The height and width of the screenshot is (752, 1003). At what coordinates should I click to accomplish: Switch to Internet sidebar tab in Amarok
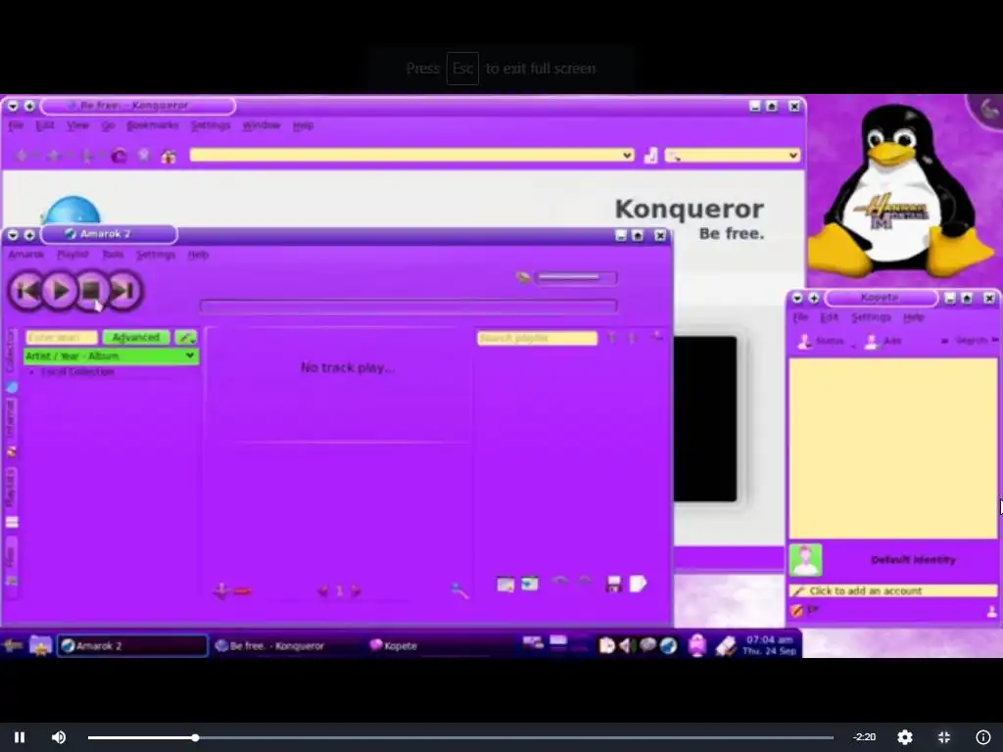tap(11, 427)
